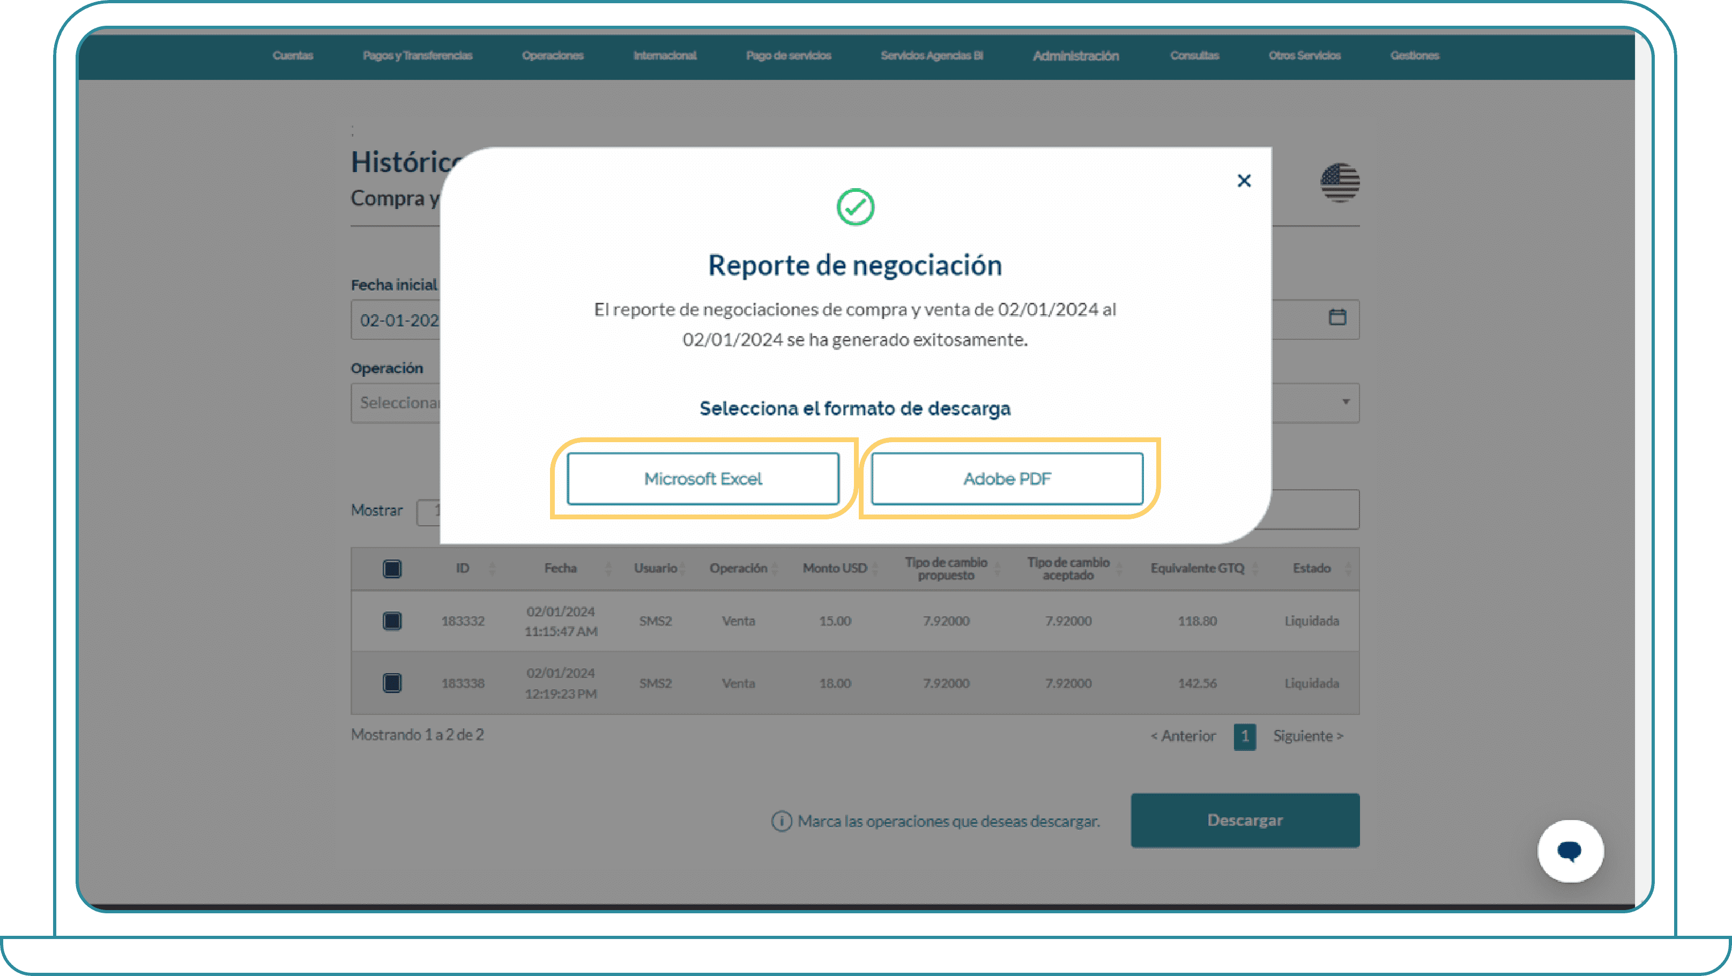Go to Siguiente page
Viewport: 1732px width, 976px height.
tap(1308, 736)
